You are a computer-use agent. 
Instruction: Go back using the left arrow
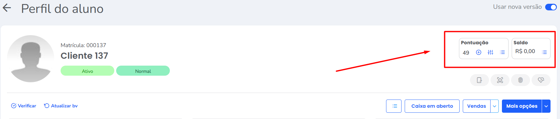7,8
